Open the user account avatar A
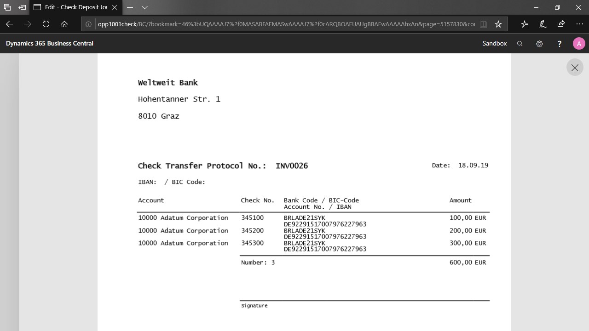 [x=579, y=44]
